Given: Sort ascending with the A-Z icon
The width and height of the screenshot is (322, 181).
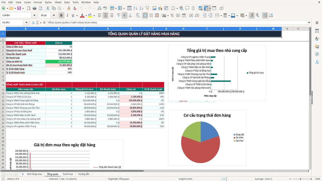Looking at the screenshot, I should pyautogui.click(x=136, y=8).
